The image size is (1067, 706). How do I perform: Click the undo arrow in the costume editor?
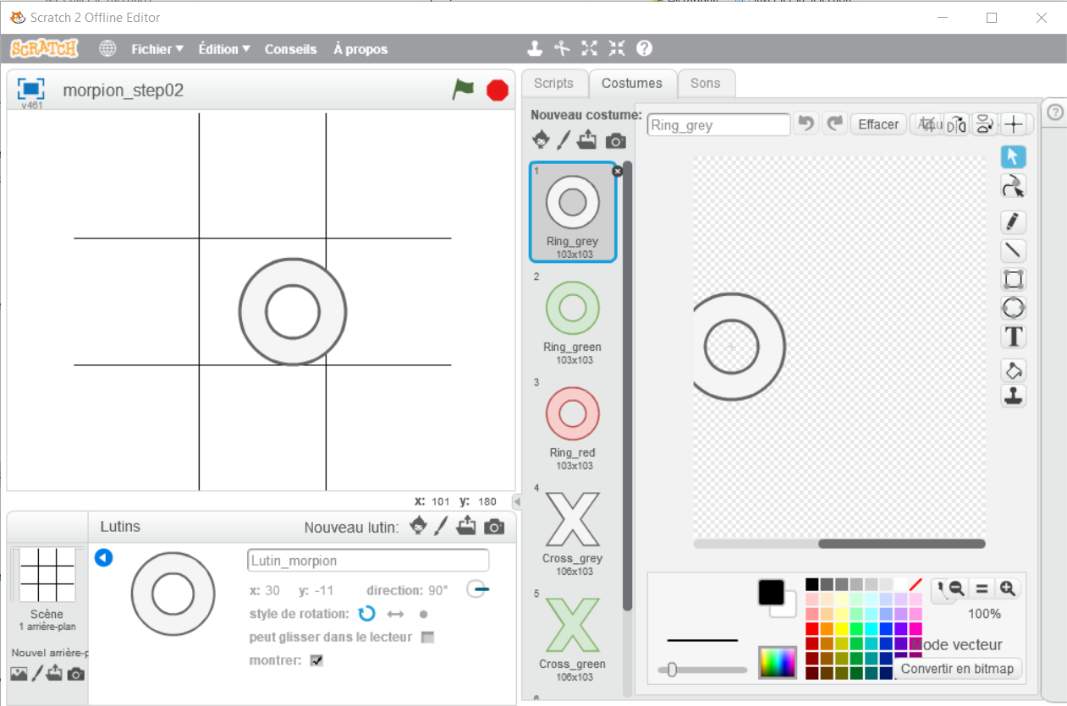(x=806, y=124)
